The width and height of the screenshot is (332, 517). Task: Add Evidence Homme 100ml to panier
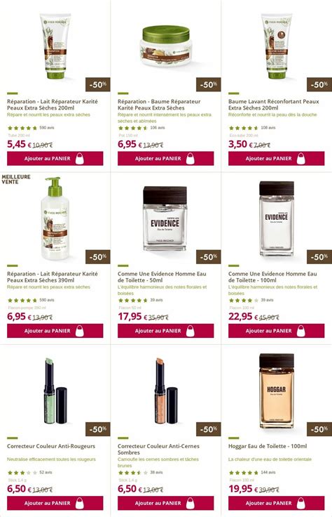[x=277, y=331]
